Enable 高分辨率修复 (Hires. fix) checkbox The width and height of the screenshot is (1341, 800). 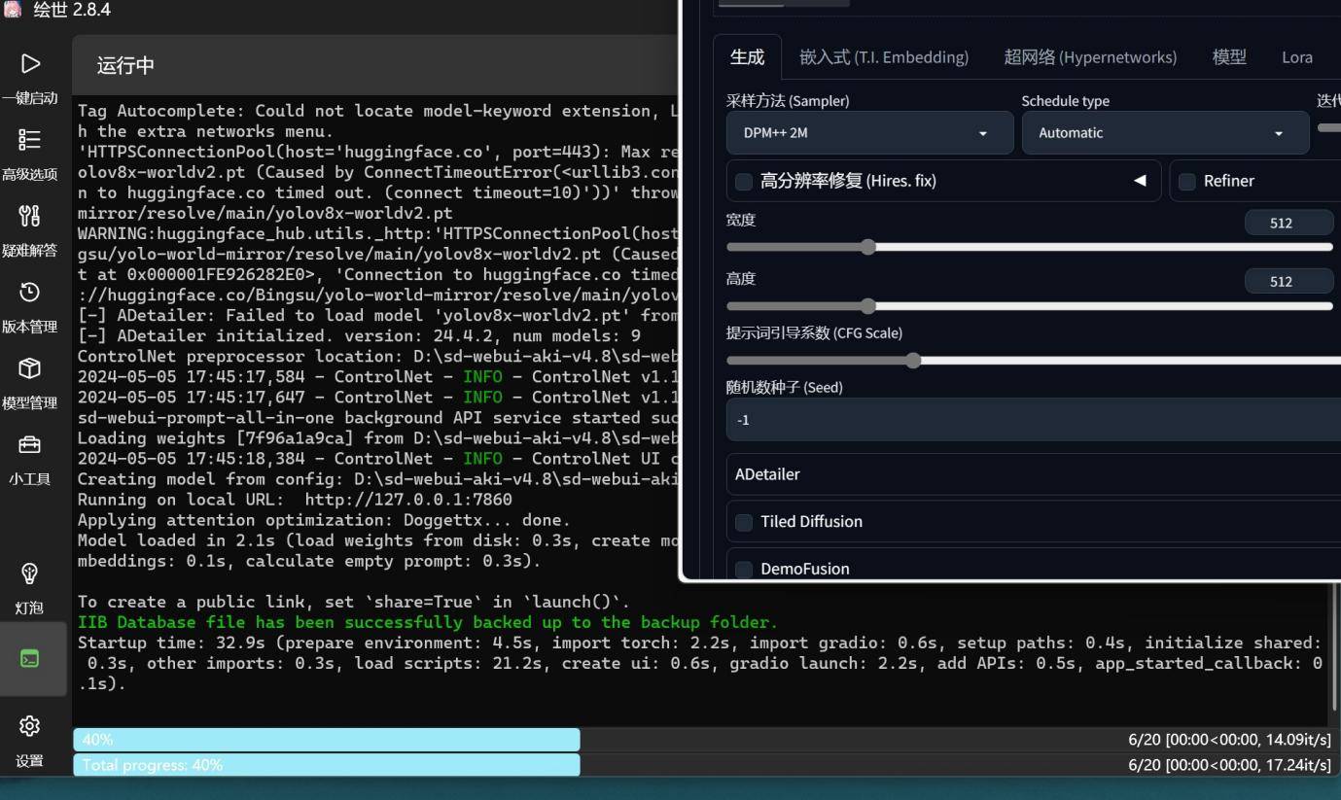tap(744, 182)
